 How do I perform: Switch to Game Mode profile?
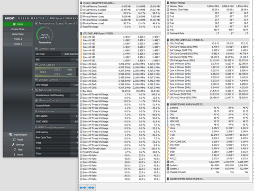point(18,34)
